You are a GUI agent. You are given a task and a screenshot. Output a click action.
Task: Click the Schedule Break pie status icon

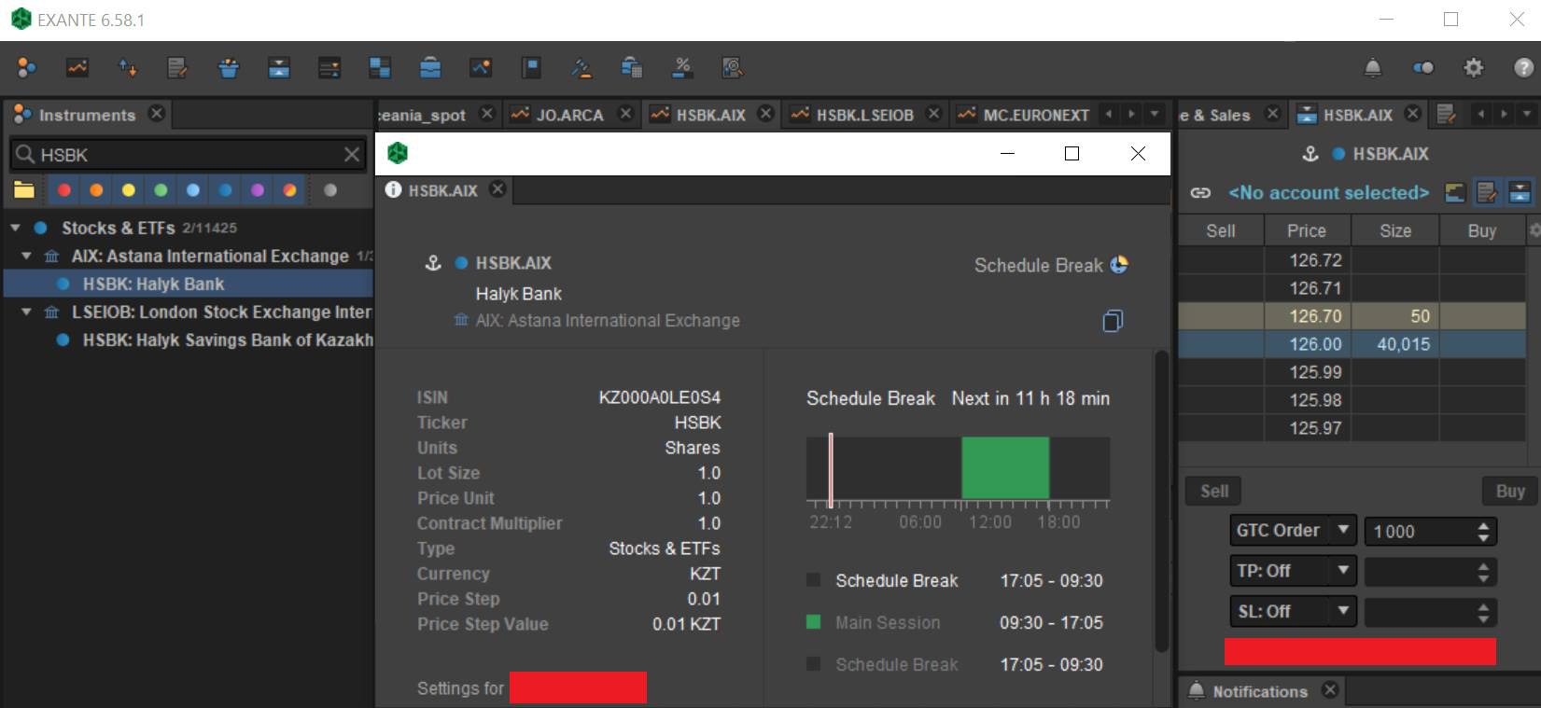pyautogui.click(x=1119, y=265)
